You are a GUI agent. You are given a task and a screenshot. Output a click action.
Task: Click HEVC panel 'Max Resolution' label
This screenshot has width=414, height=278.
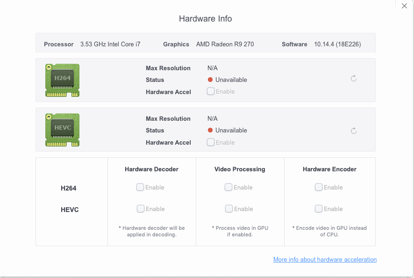tap(168, 118)
